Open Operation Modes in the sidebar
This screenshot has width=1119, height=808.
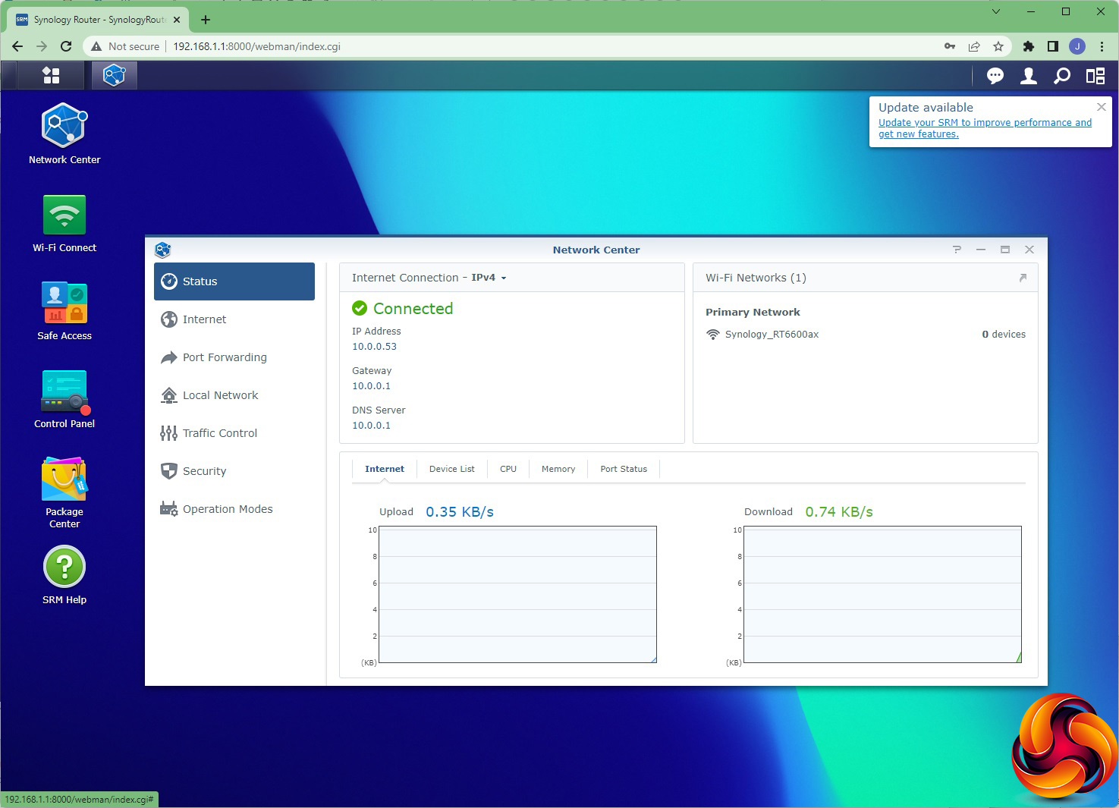pyautogui.click(x=234, y=509)
